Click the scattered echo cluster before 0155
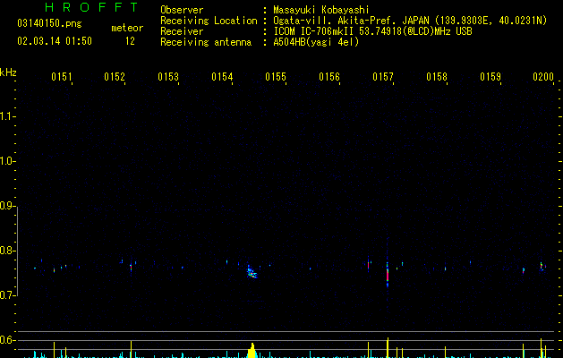Image resolution: width=563 pixels, height=358 pixels. (252, 272)
